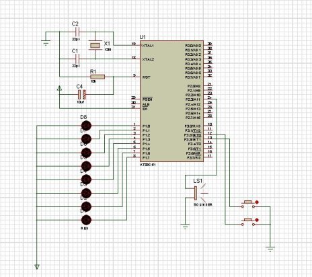Toggle the upper push button's red latch dot
The image size is (312, 277).
pos(257,202)
